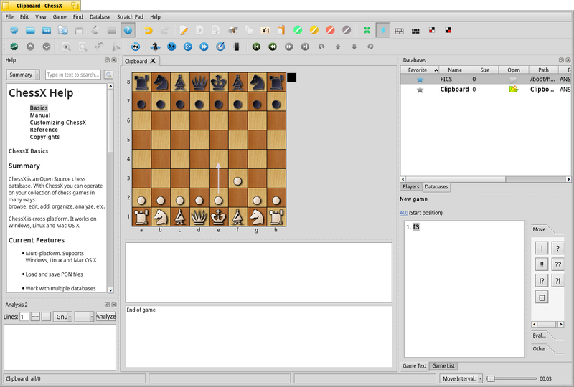Click the A00 opening link
Viewport: 574px width, 387px height.
click(x=404, y=213)
